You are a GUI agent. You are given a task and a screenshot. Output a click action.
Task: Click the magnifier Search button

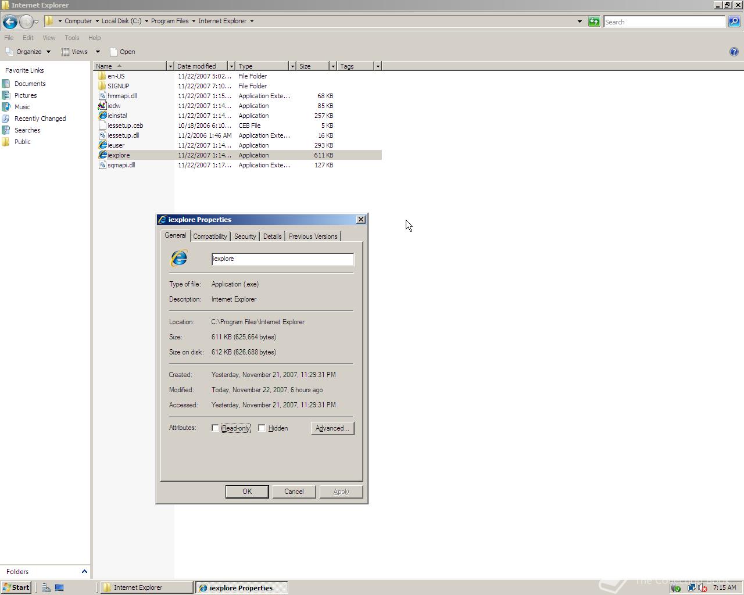pyautogui.click(x=734, y=21)
